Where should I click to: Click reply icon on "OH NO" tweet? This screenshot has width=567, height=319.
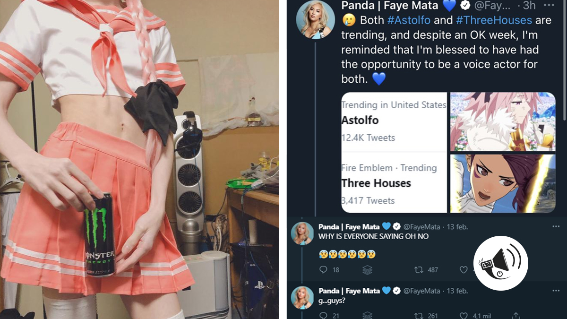click(323, 270)
